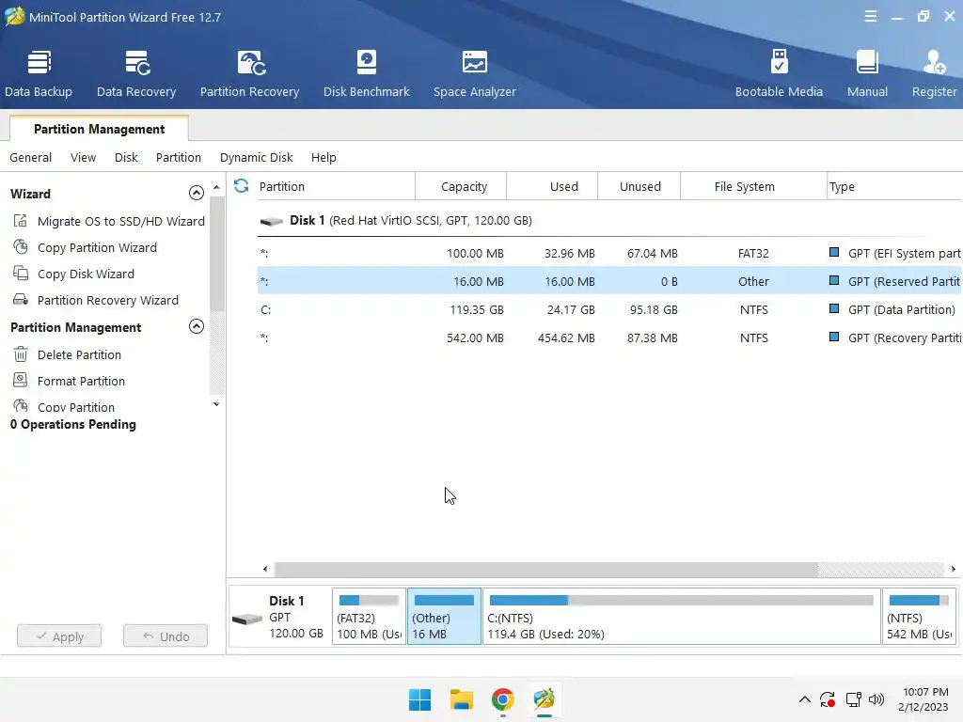Open File Explorer from taskbar
Screen dimensions: 963x722
click(461, 699)
